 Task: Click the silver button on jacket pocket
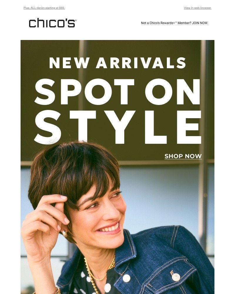tap(176, 277)
